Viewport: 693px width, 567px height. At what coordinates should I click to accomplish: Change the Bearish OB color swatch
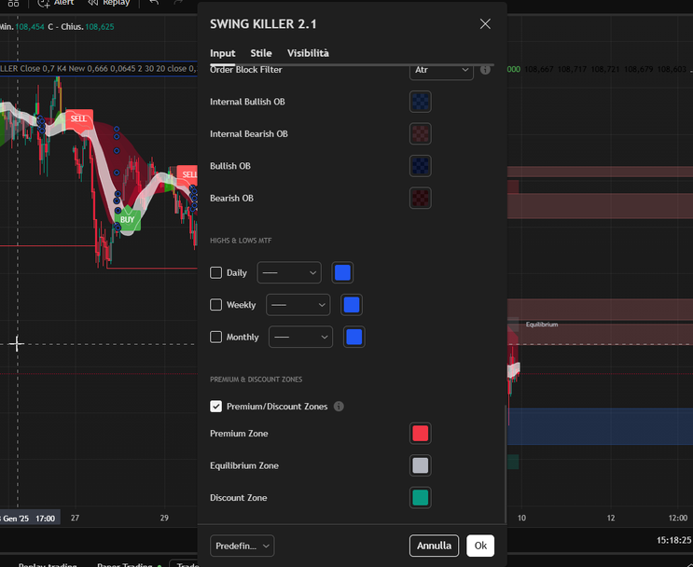coord(420,199)
